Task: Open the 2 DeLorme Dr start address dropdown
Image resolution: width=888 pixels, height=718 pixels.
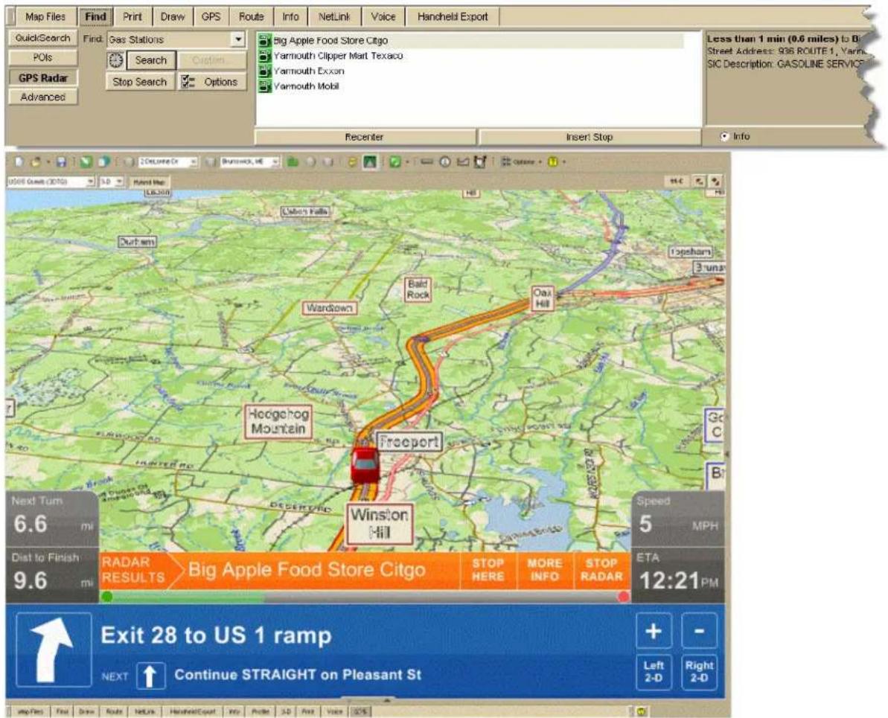Action: click(x=193, y=162)
